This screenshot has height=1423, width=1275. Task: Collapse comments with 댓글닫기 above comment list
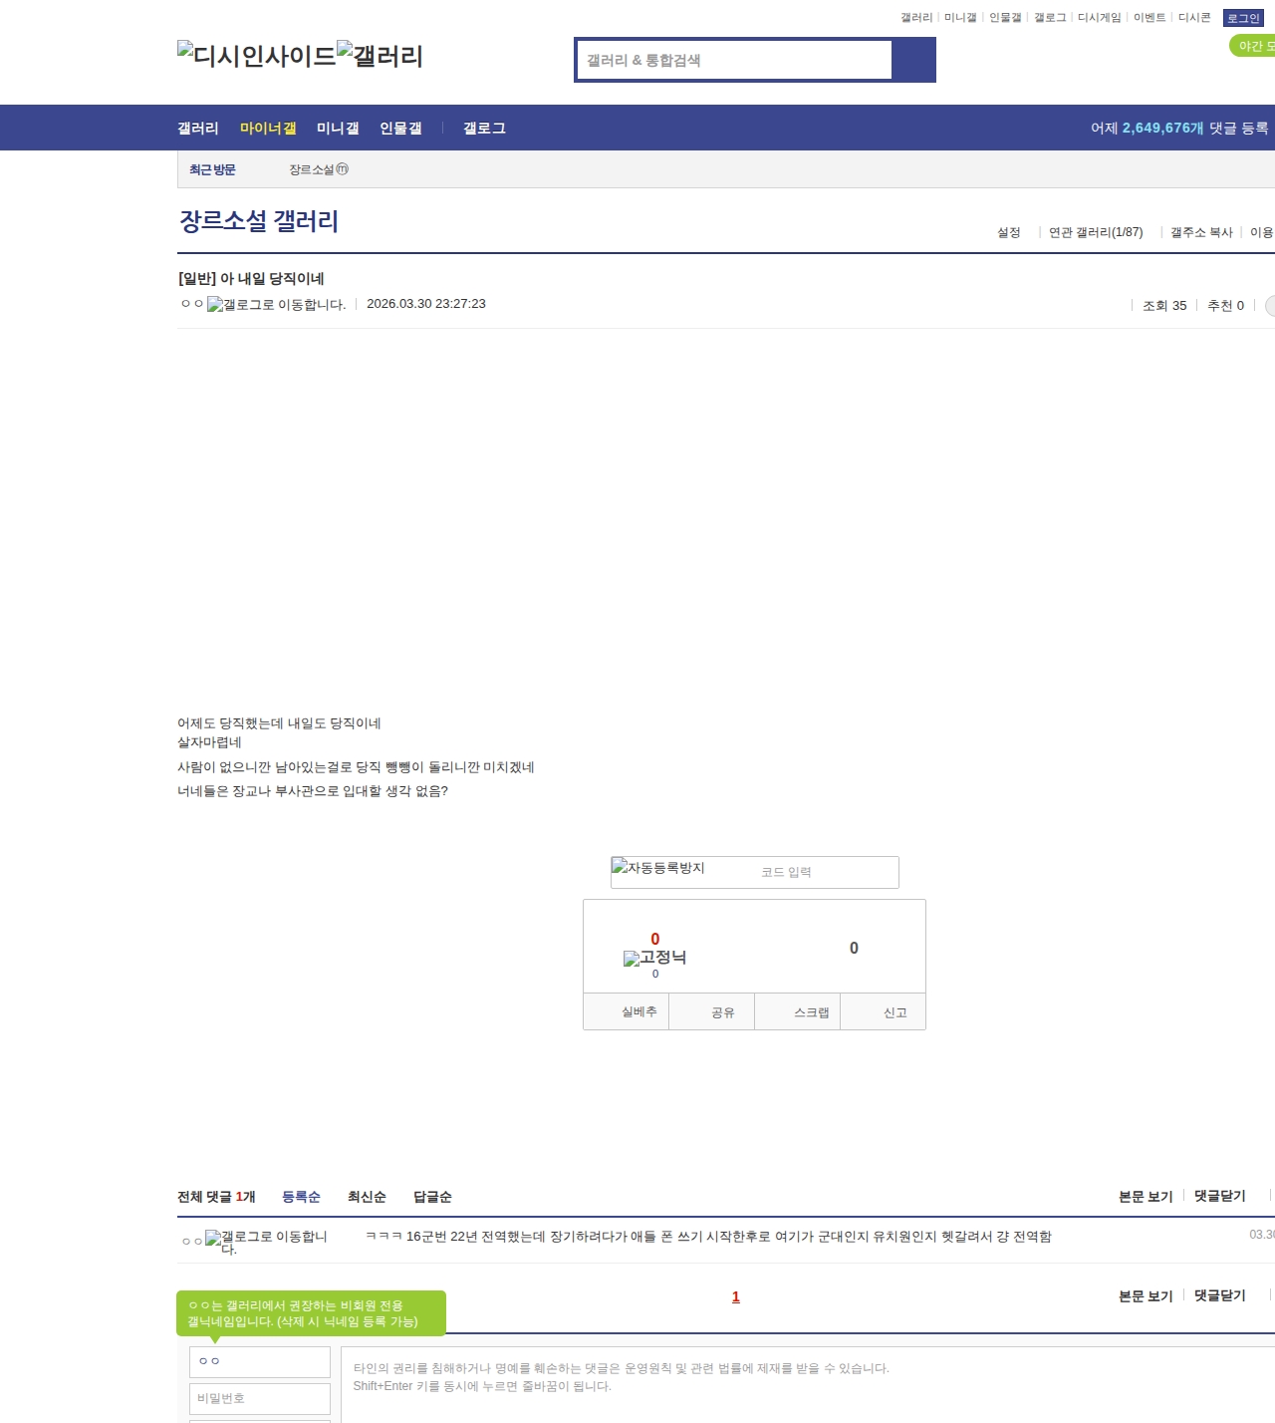(1219, 1196)
